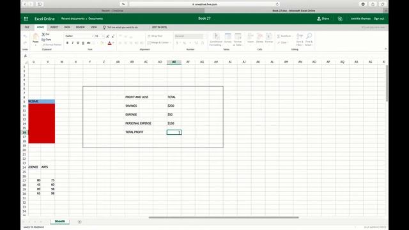Click the Documents breadcrumb link
The width and height of the screenshot is (409, 230).
pos(95,19)
